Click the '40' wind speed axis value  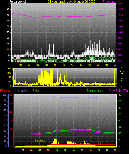[8, 15]
